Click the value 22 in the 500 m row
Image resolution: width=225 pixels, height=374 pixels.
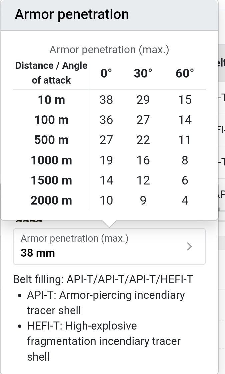pyautogui.click(x=143, y=140)
